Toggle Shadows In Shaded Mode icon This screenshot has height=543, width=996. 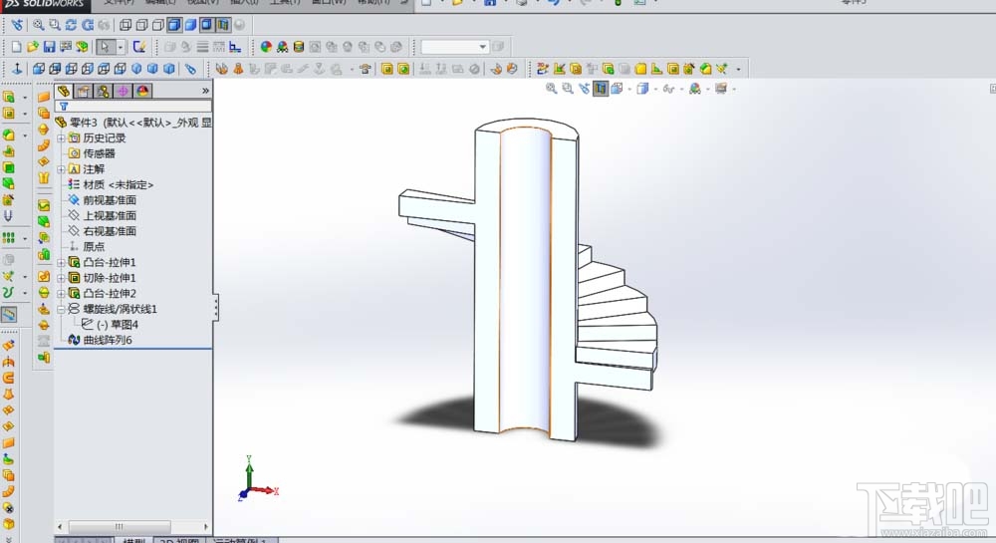206,25
